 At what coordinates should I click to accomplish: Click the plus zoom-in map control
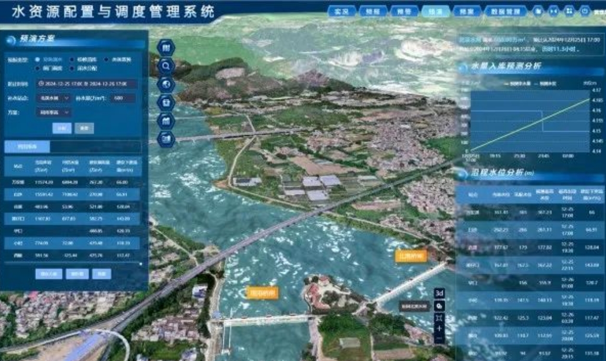pos(439,329)
